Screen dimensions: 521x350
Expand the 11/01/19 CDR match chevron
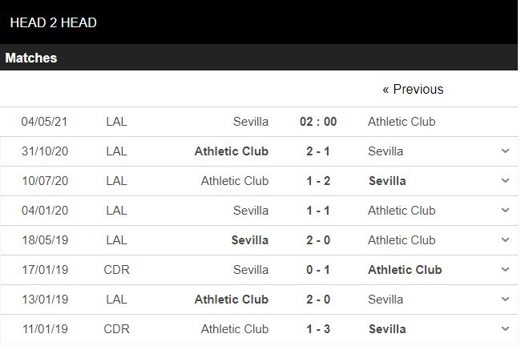point(505,329)
